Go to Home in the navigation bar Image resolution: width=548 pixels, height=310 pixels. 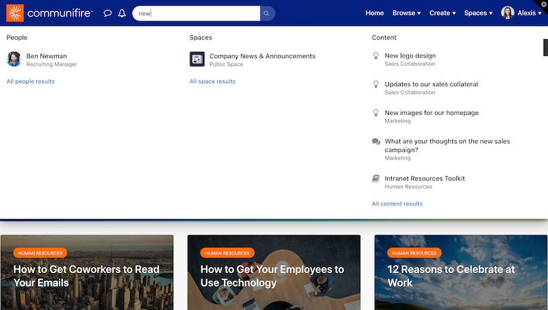click(375, 13)
